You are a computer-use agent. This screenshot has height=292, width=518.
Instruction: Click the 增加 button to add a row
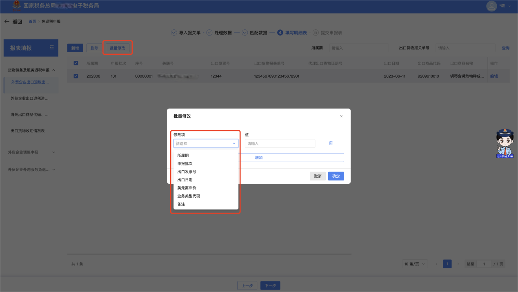coord(259,158)
